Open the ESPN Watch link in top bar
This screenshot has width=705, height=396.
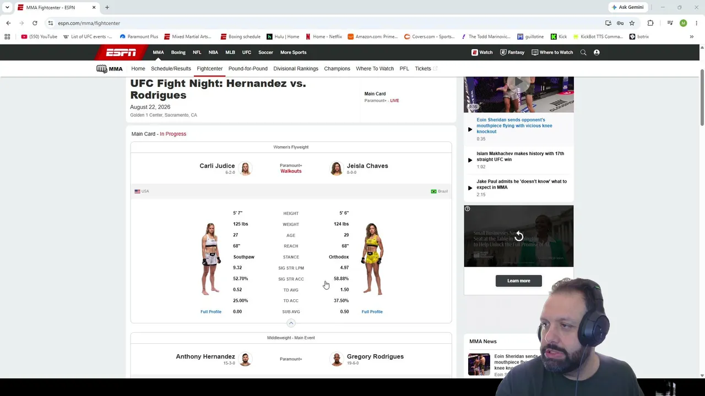tap(482, 52)
